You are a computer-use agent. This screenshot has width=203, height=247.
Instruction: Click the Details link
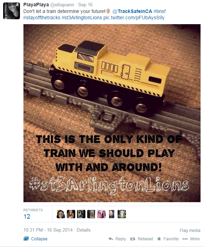(84, 230)
